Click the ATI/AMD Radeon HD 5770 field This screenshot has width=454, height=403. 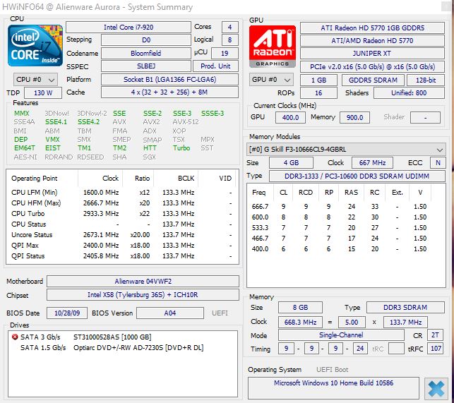point(372,41)
